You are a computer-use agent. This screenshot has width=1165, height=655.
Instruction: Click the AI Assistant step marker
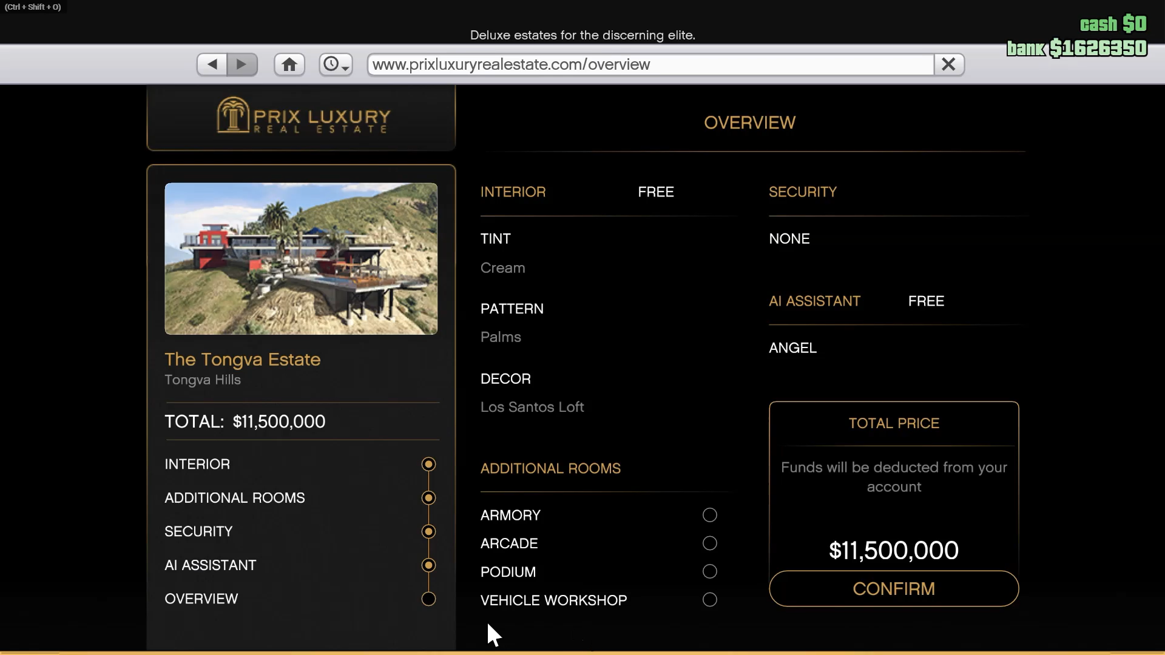(x=428, y=565)
